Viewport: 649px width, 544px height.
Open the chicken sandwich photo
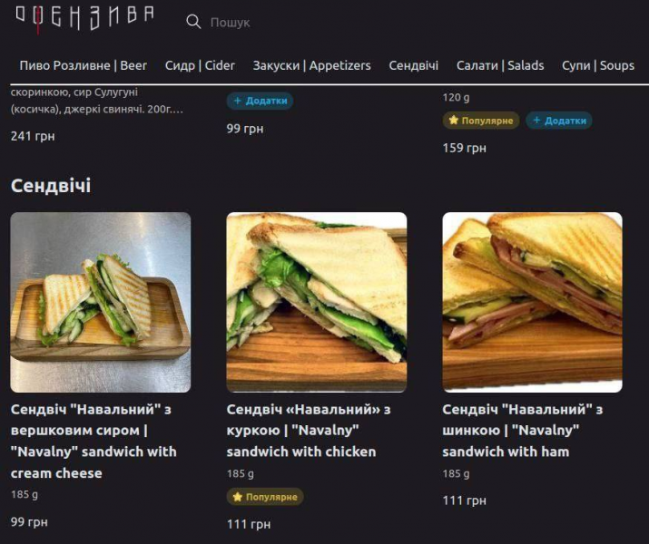pos(317,302)
